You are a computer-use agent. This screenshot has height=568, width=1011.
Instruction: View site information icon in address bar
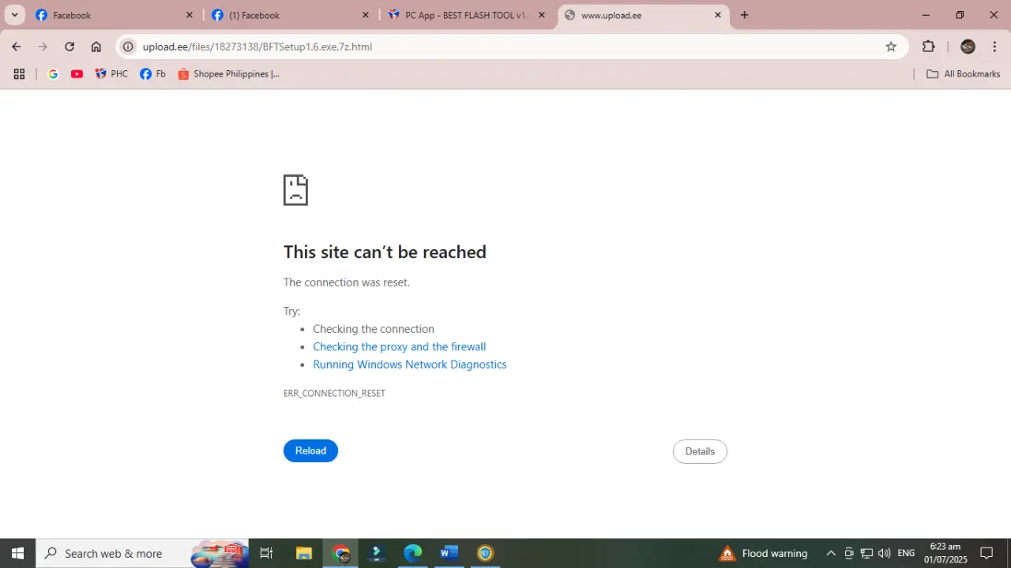128,47
